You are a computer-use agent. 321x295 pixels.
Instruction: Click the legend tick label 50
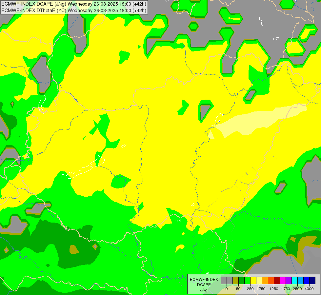pyautogui.click(x=238, y=289)
